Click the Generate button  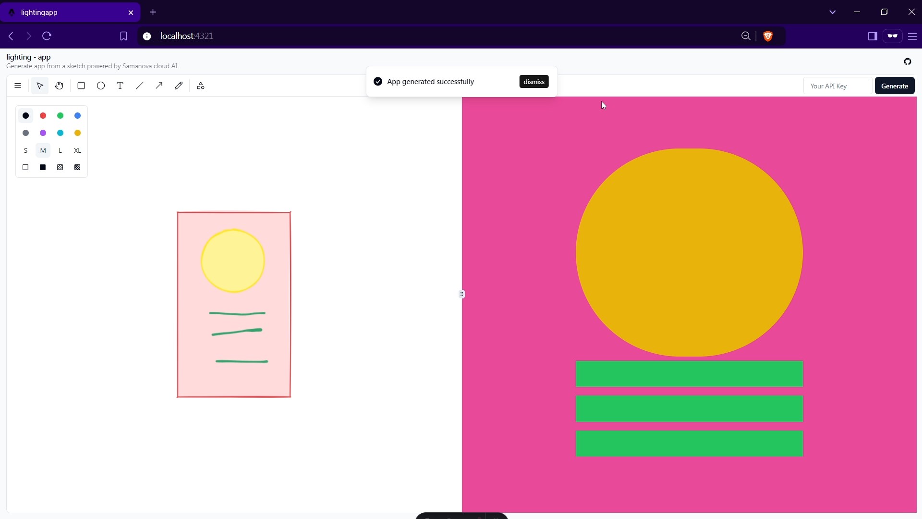click(895, 86)
